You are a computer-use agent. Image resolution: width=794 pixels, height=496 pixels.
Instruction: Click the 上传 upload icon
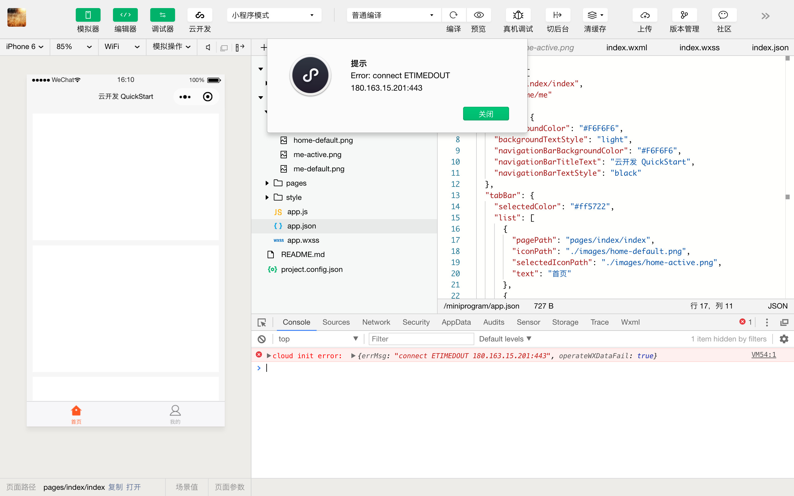645,15
